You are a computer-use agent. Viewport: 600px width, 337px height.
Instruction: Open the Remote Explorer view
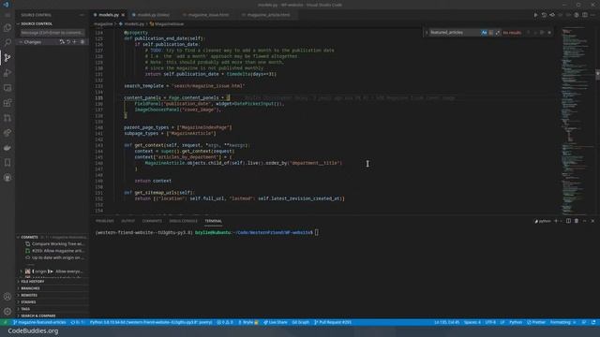pos(7,88)
